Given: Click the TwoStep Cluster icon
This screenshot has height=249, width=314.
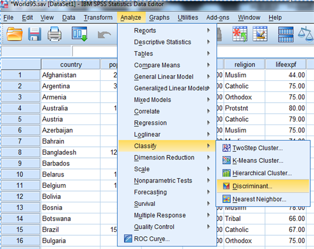Looking at the screenshot, I should tap(227, 148).
